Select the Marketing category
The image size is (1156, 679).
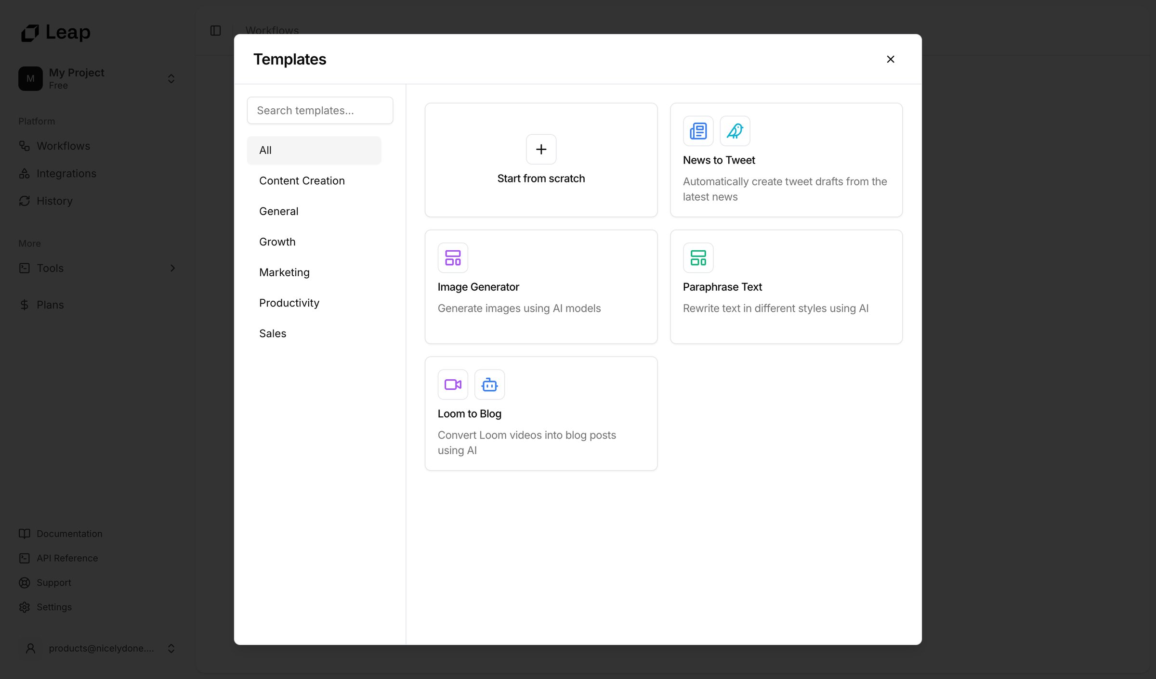pyautogui.click(x=314, y=272)
